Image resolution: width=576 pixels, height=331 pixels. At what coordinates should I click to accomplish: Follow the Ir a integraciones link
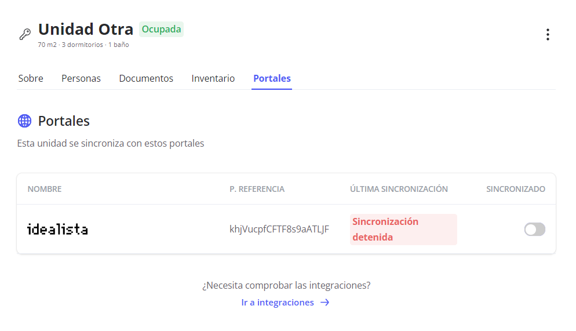coord(278,303)
